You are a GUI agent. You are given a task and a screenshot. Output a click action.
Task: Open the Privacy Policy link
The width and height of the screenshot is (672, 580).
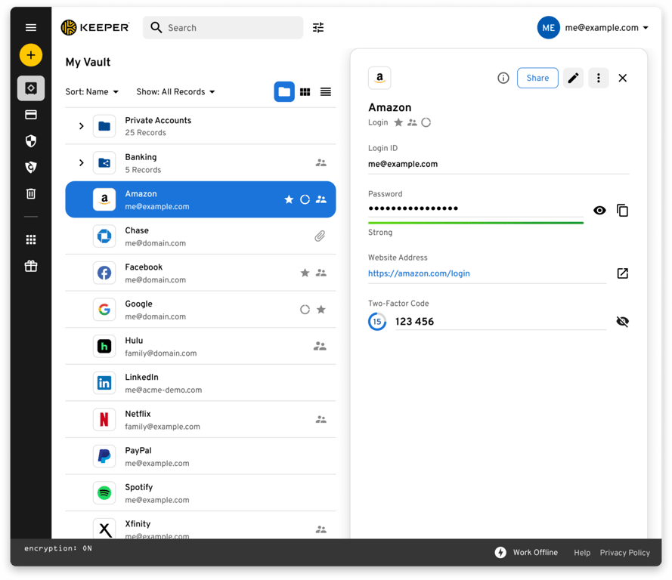coord(625,553)
